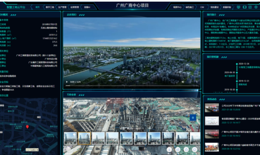
Task: Click the video progress seek bar
Action: click(x=129, y=86)
